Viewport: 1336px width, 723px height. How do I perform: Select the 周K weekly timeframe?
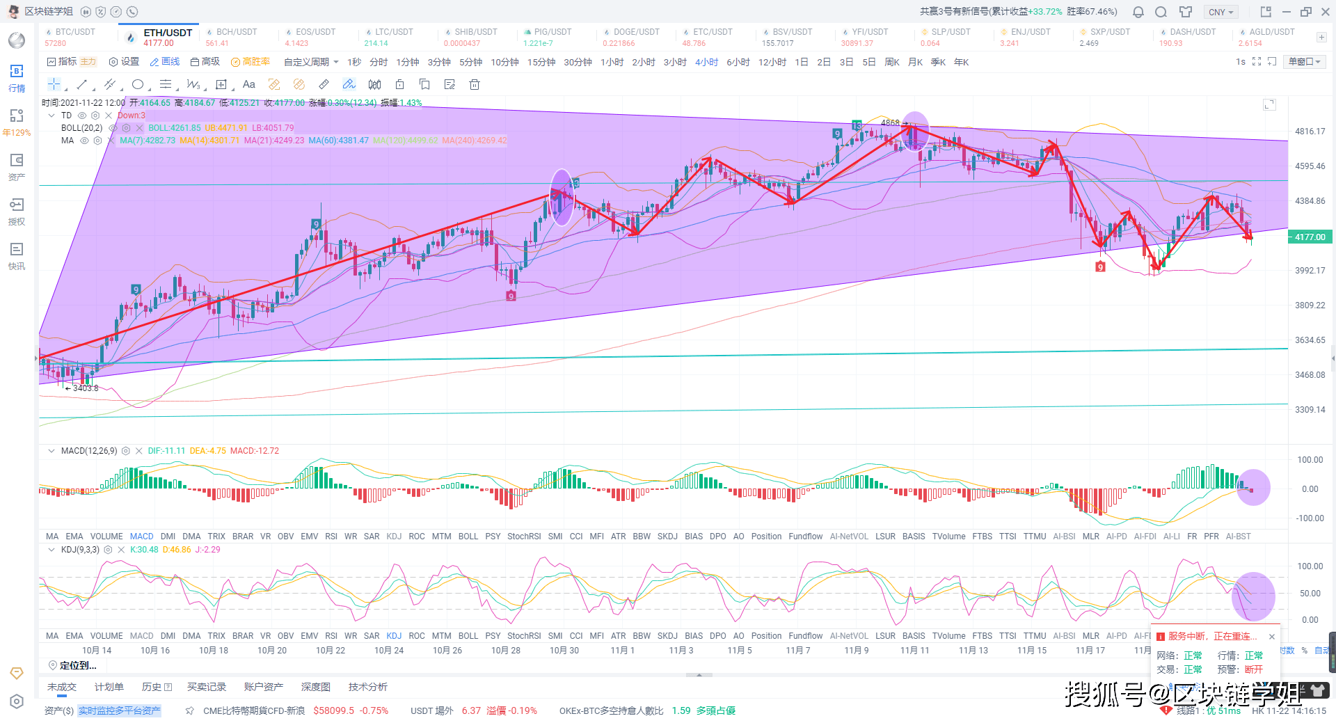(892, 62)
